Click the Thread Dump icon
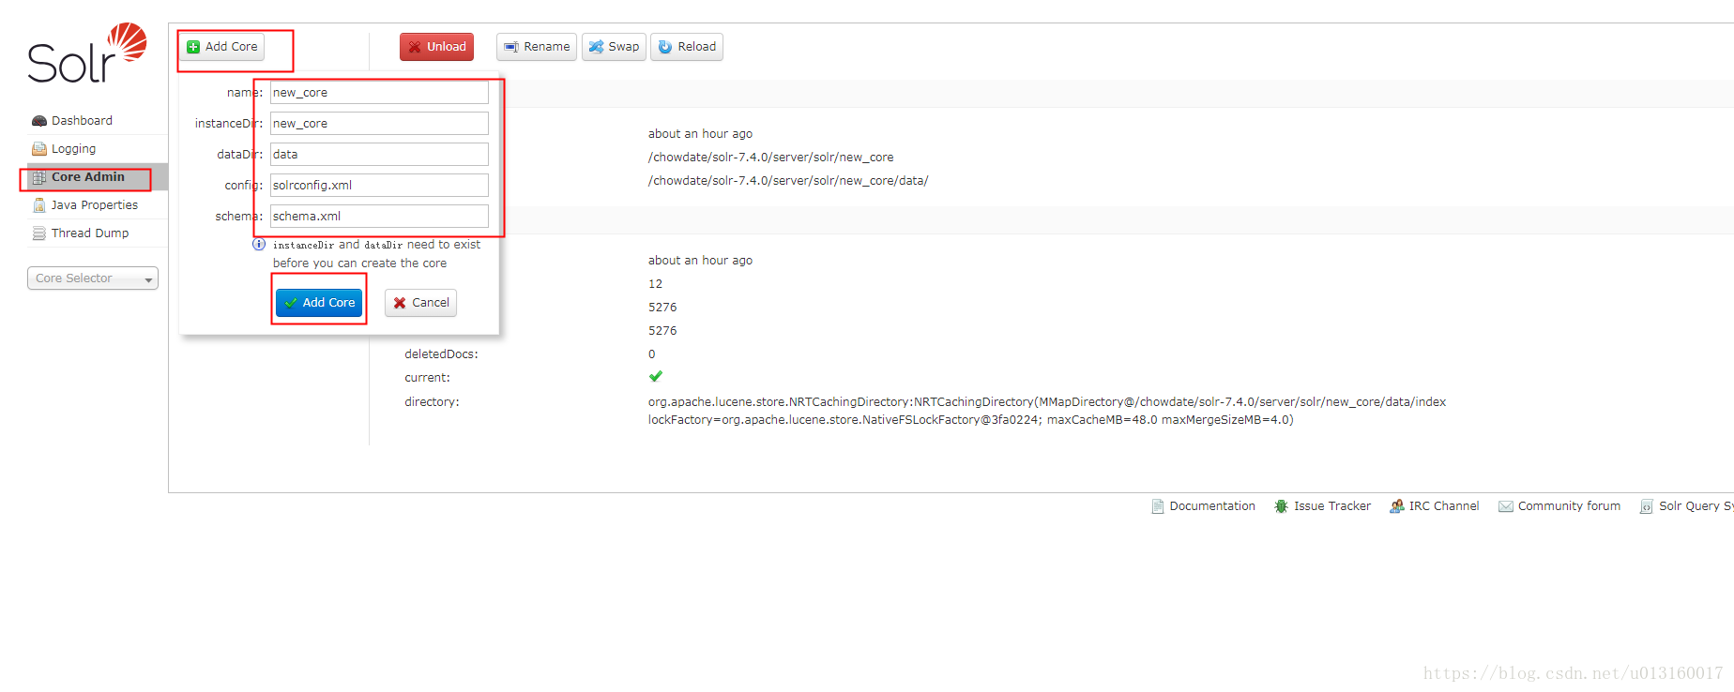Screen dimensions: 1734x692 pyautogui.click(x=39, y=233)
